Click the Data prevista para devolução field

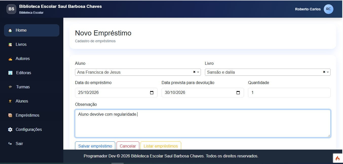(x=203, y=93)
